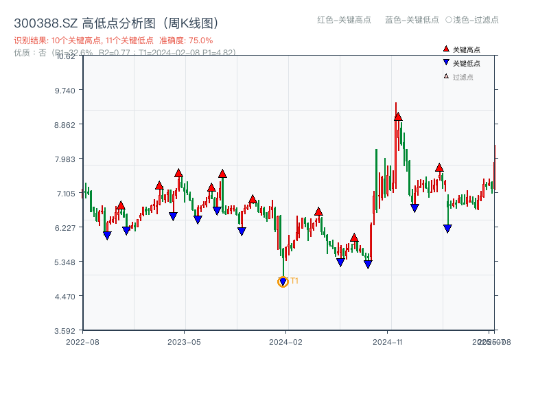This screenshot has height=412, width=549.
Task: Click the rightmost blue key-low triangle
Action: [x=447, y=229]
